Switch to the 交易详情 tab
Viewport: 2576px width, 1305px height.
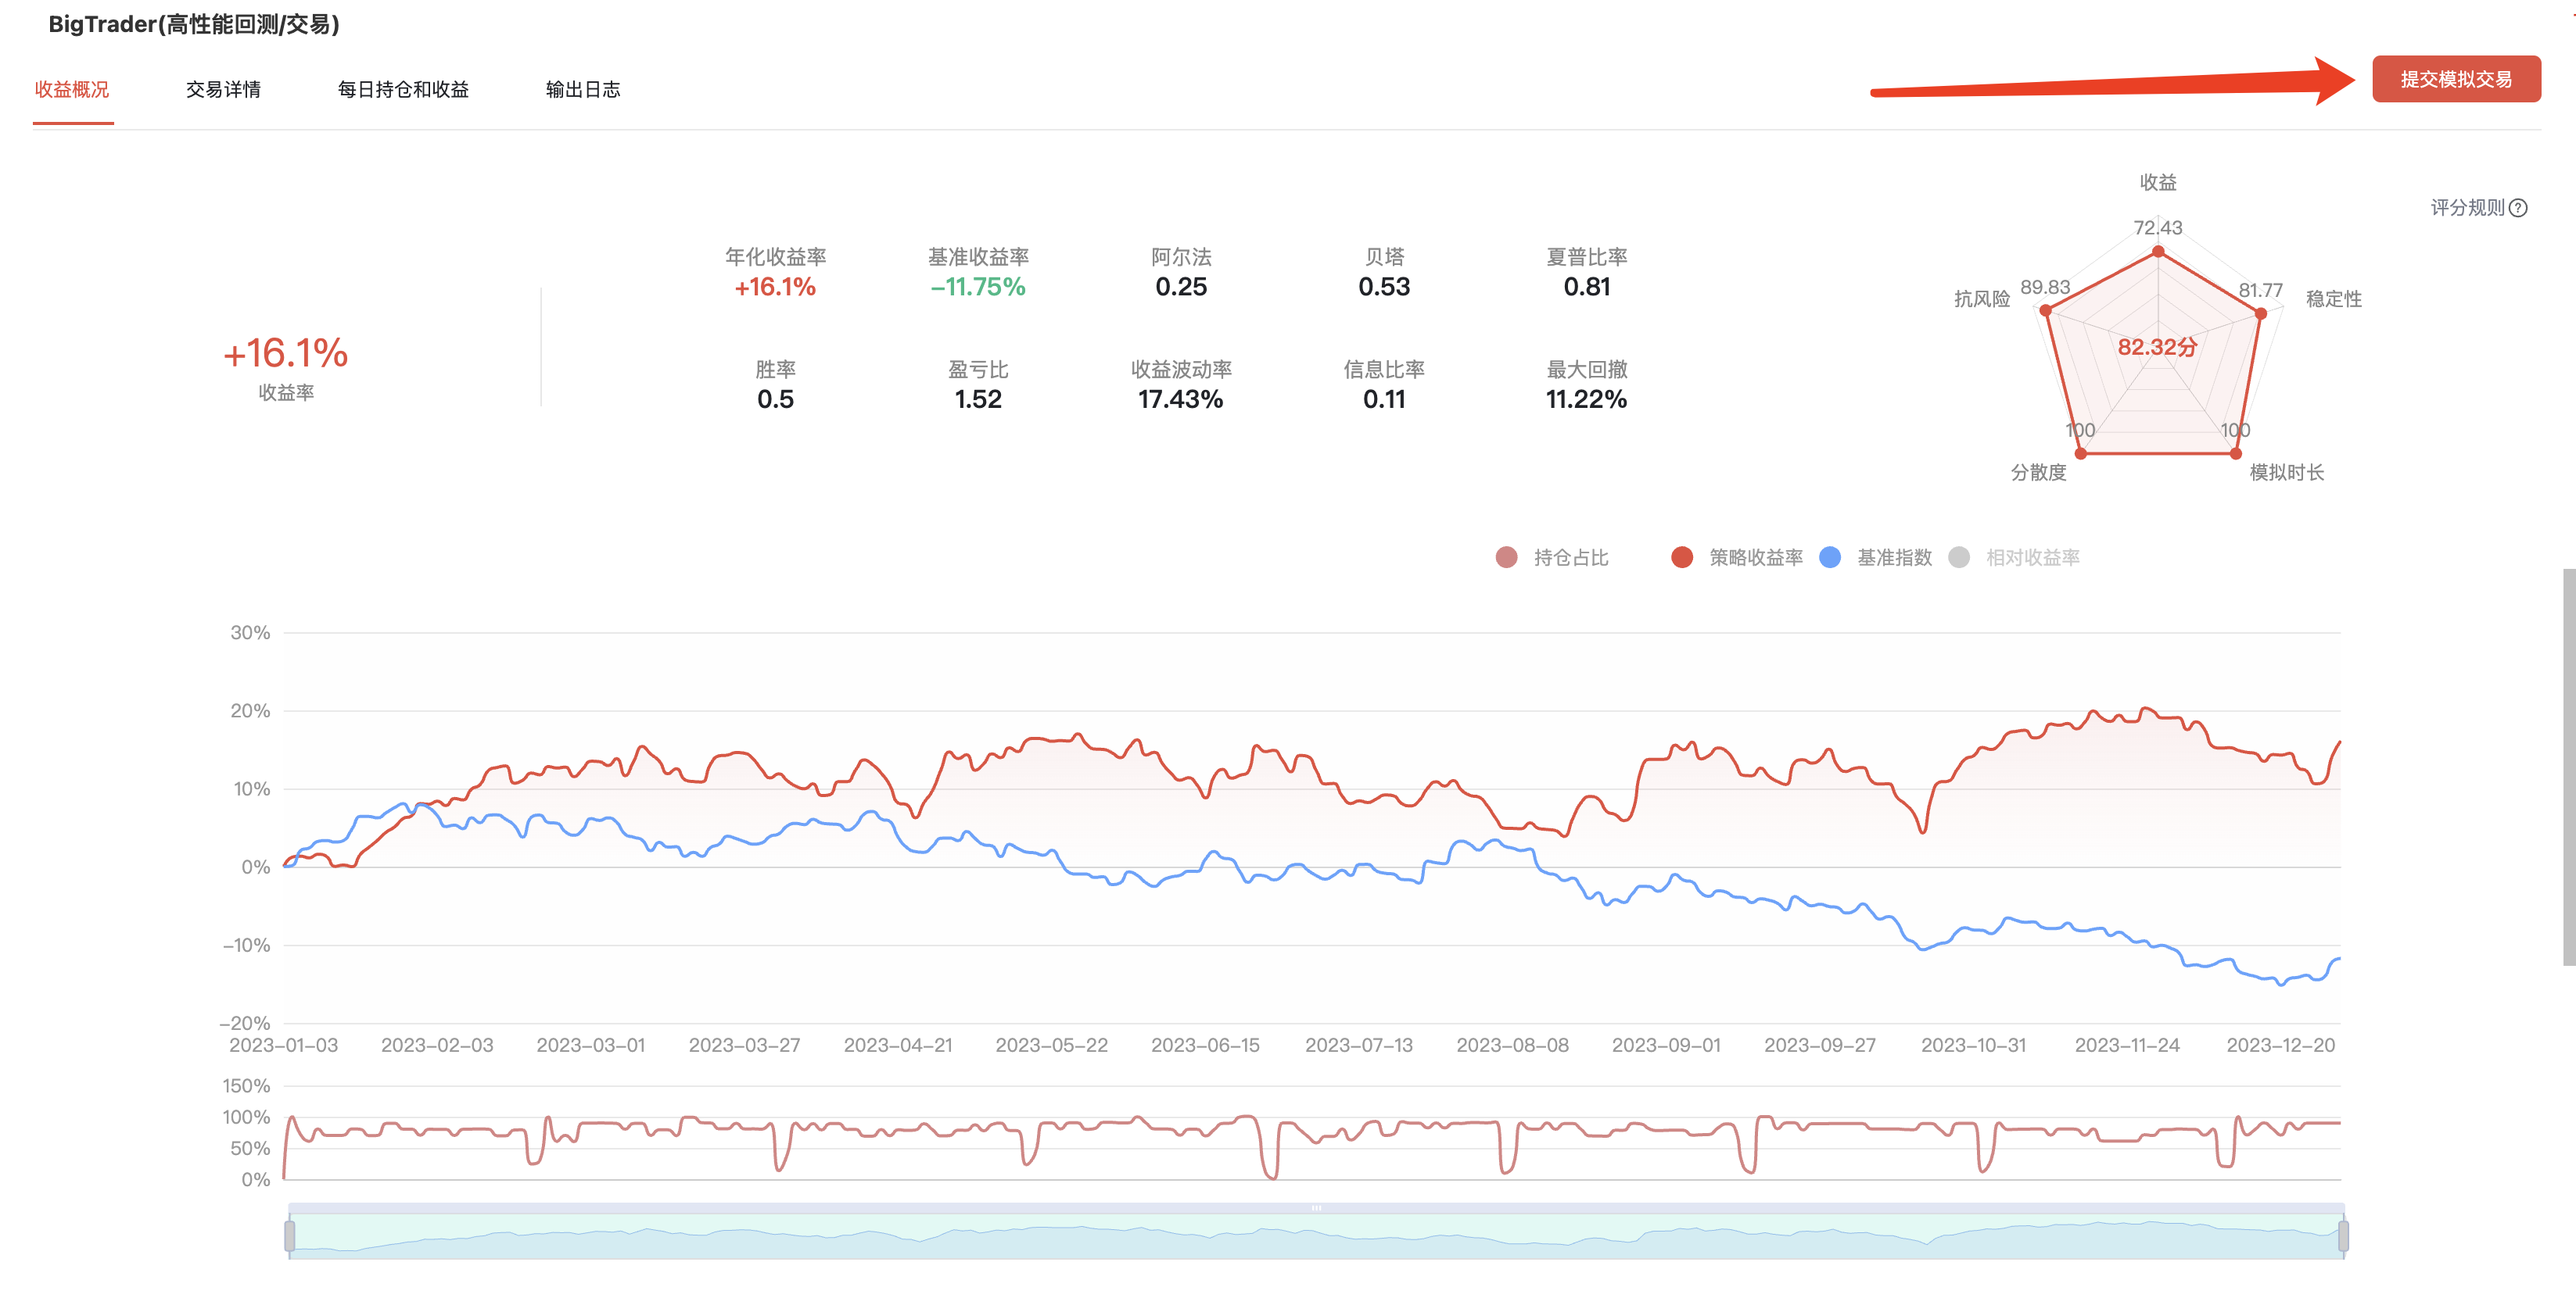223,90
